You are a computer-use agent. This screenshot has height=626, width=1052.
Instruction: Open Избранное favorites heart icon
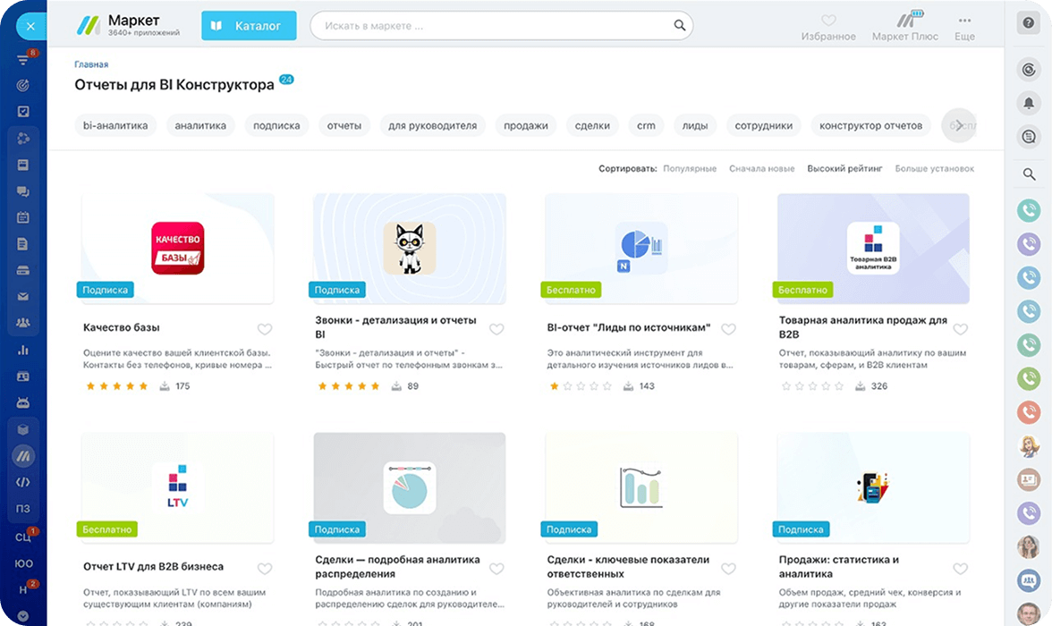tap(828, 21)
